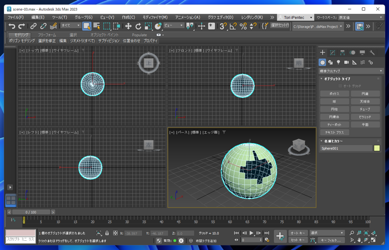The image size is (389, 250).
Task: Toggle Window/Crossing selection mode icon
Action: tap(117, 26)
